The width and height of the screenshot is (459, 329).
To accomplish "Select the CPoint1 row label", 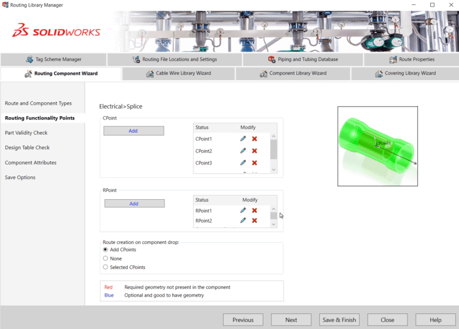I will [203, 139].
